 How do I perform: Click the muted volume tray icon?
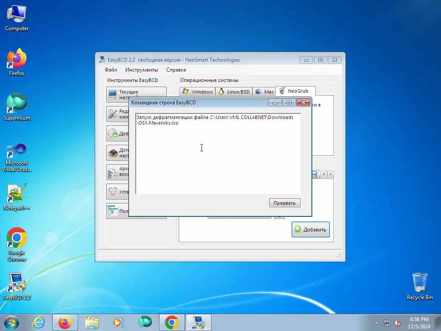(398, 323)
